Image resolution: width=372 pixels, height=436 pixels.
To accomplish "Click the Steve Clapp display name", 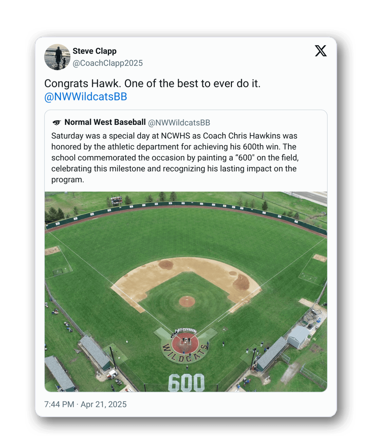I will (95, 51).
